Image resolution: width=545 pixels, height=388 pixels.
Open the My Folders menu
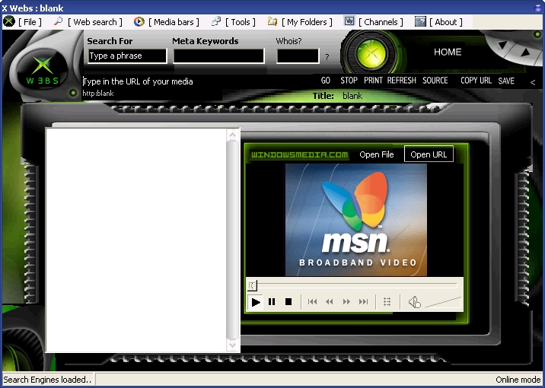click(x=307, y=22)
